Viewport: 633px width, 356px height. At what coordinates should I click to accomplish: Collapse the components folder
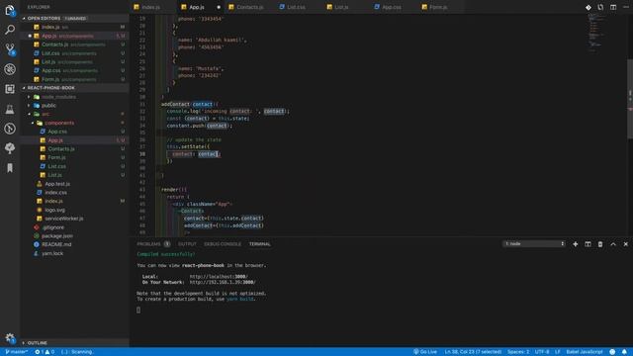click(x=33, y=123)
